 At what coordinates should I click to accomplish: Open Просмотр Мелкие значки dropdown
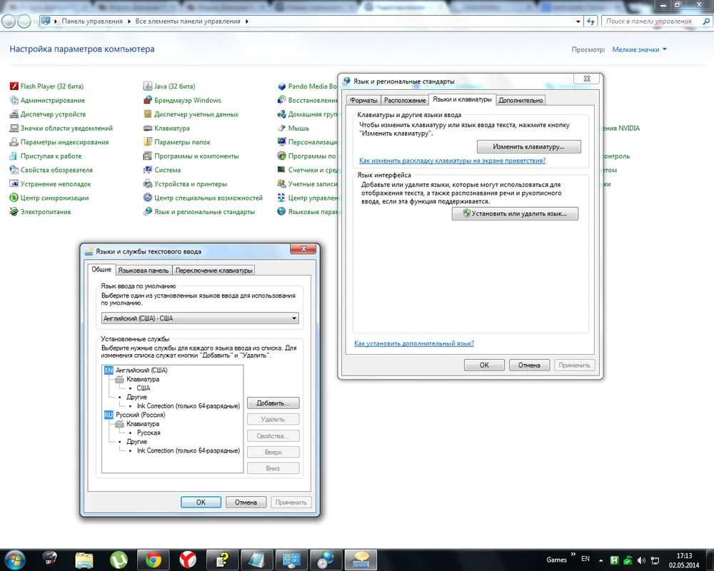639,50
